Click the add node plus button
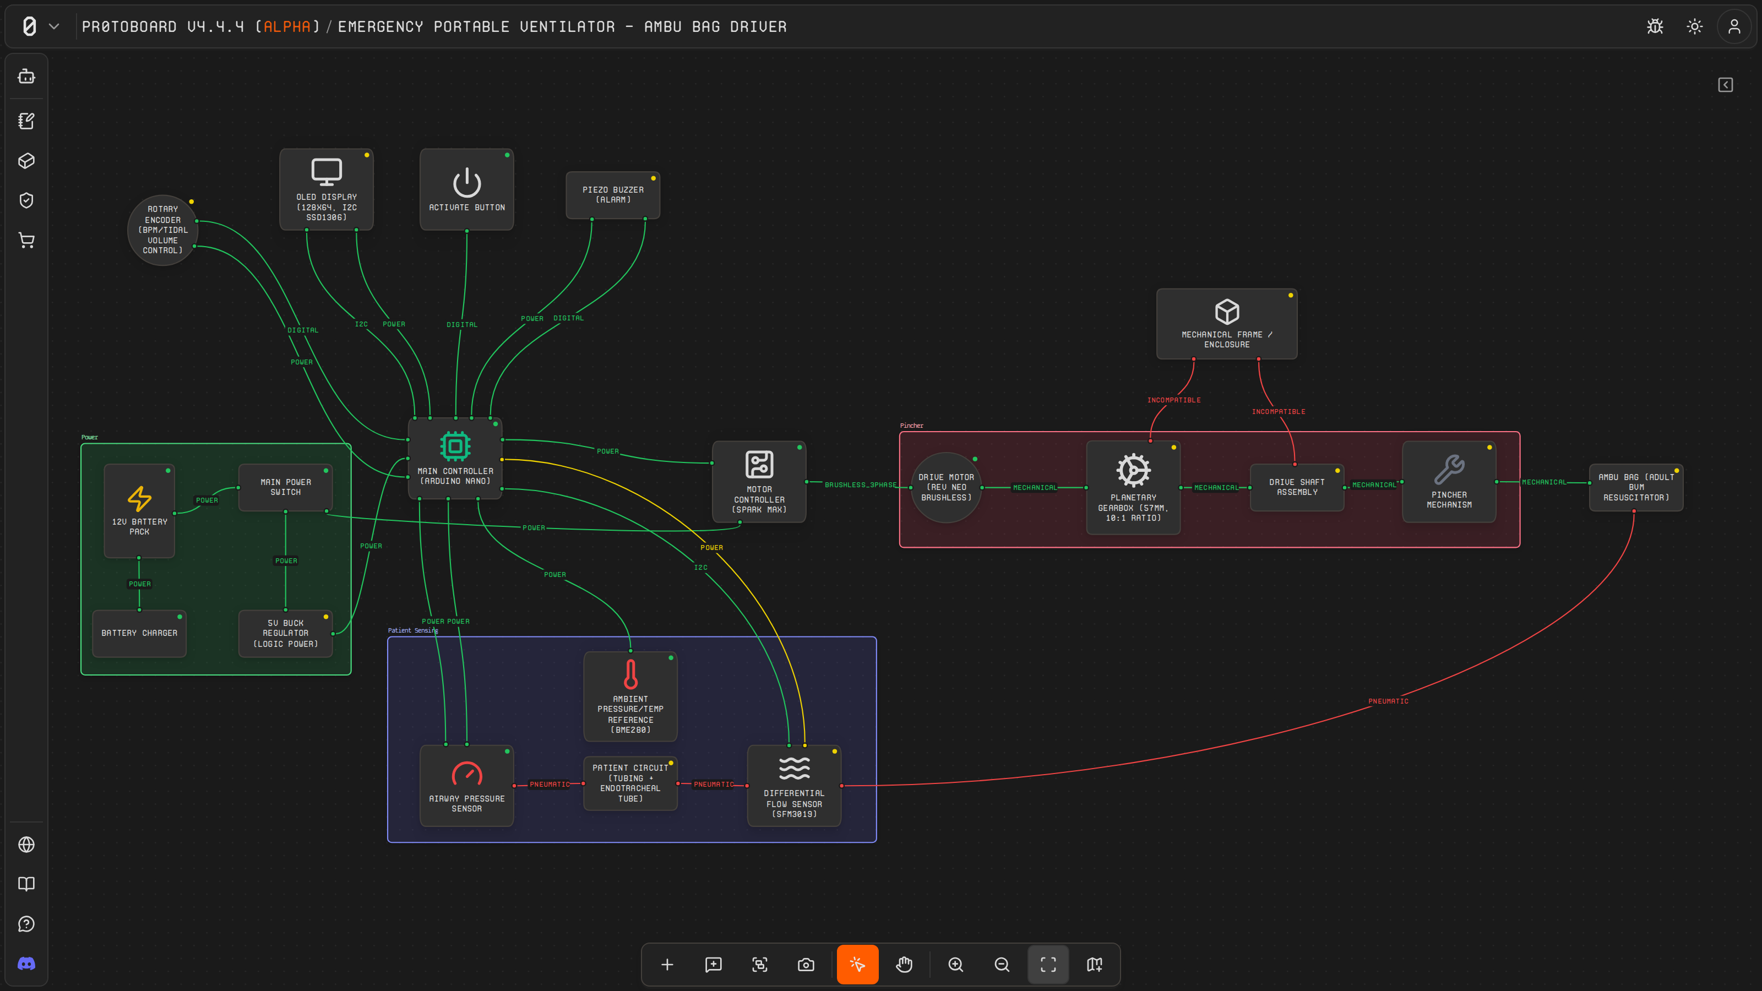Viewport: 1762px width, 991px height. [667, 965]
